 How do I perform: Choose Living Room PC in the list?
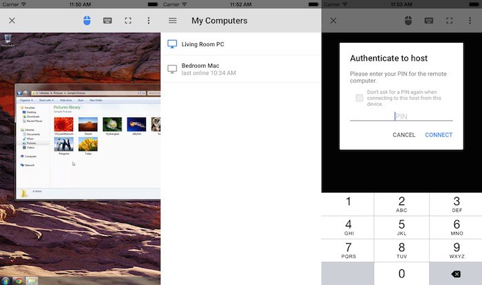pos(202,44)
